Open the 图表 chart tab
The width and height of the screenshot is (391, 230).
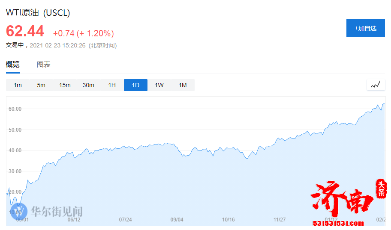pos(43,65)
